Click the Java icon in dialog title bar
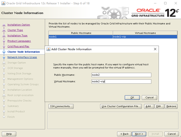This screenshot has height=137, width=181. pyautogui.click(x=48, y=49)
